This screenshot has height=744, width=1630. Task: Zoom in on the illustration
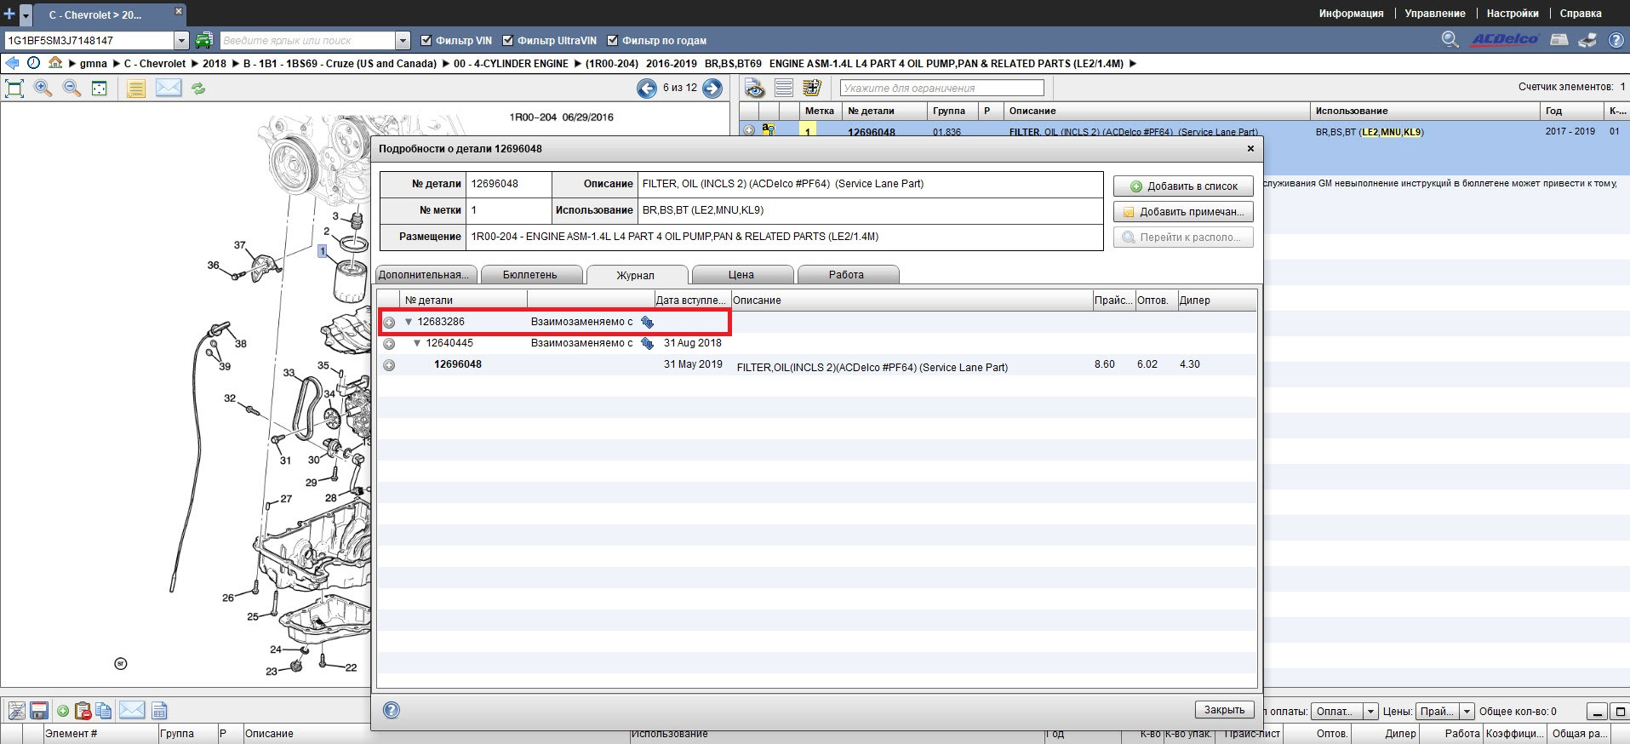[x=43, y=88]
